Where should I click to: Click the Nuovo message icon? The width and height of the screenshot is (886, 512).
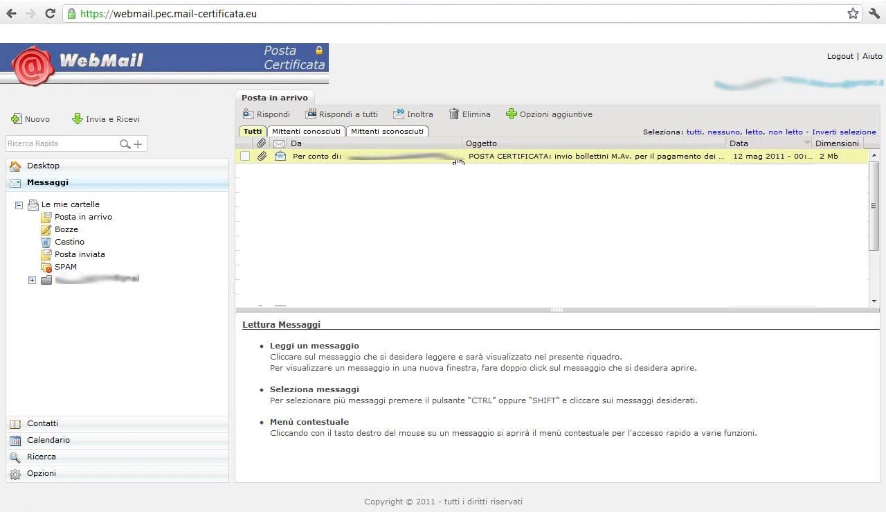coord(17,119)
